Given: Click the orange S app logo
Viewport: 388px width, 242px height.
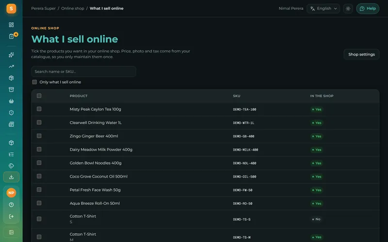Looking at the screenshot, I should (11, 8).
